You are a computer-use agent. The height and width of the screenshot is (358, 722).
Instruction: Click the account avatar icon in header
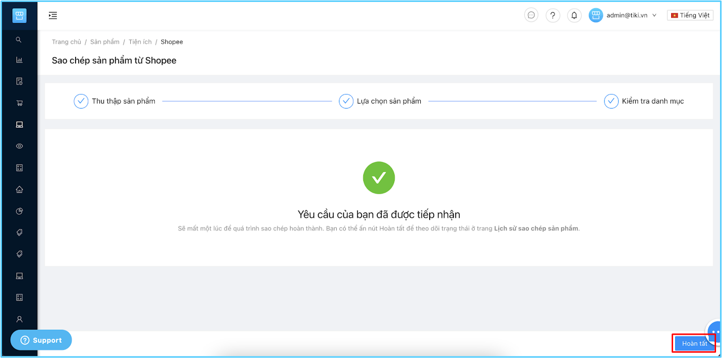pyautogui.click(x=596, y=15)
